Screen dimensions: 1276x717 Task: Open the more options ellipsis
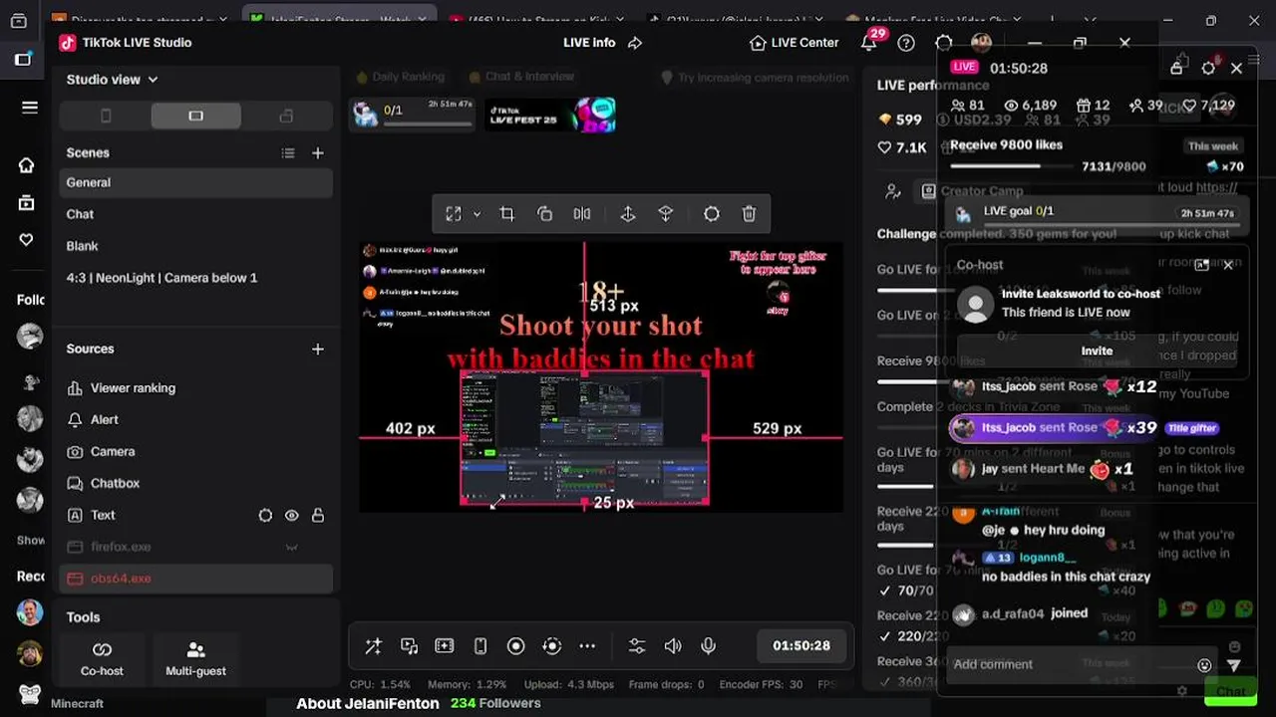[x=587, y=646]
